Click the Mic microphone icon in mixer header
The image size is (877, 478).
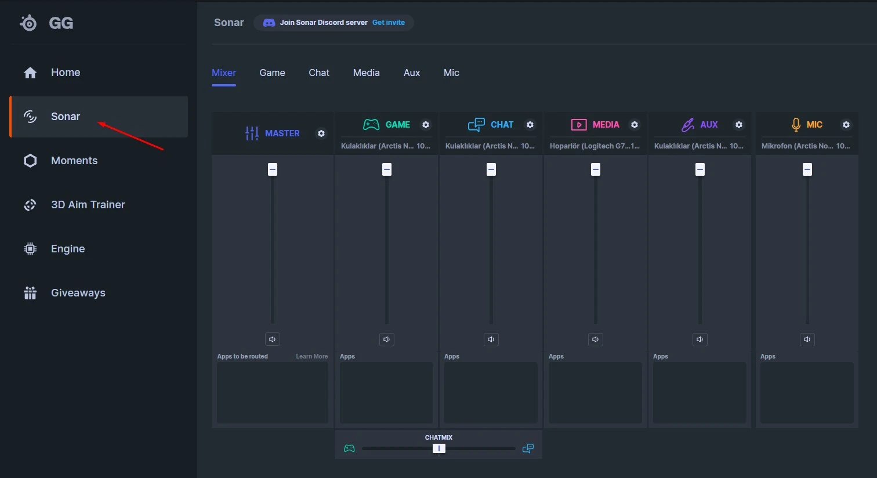tap(796, 125)
